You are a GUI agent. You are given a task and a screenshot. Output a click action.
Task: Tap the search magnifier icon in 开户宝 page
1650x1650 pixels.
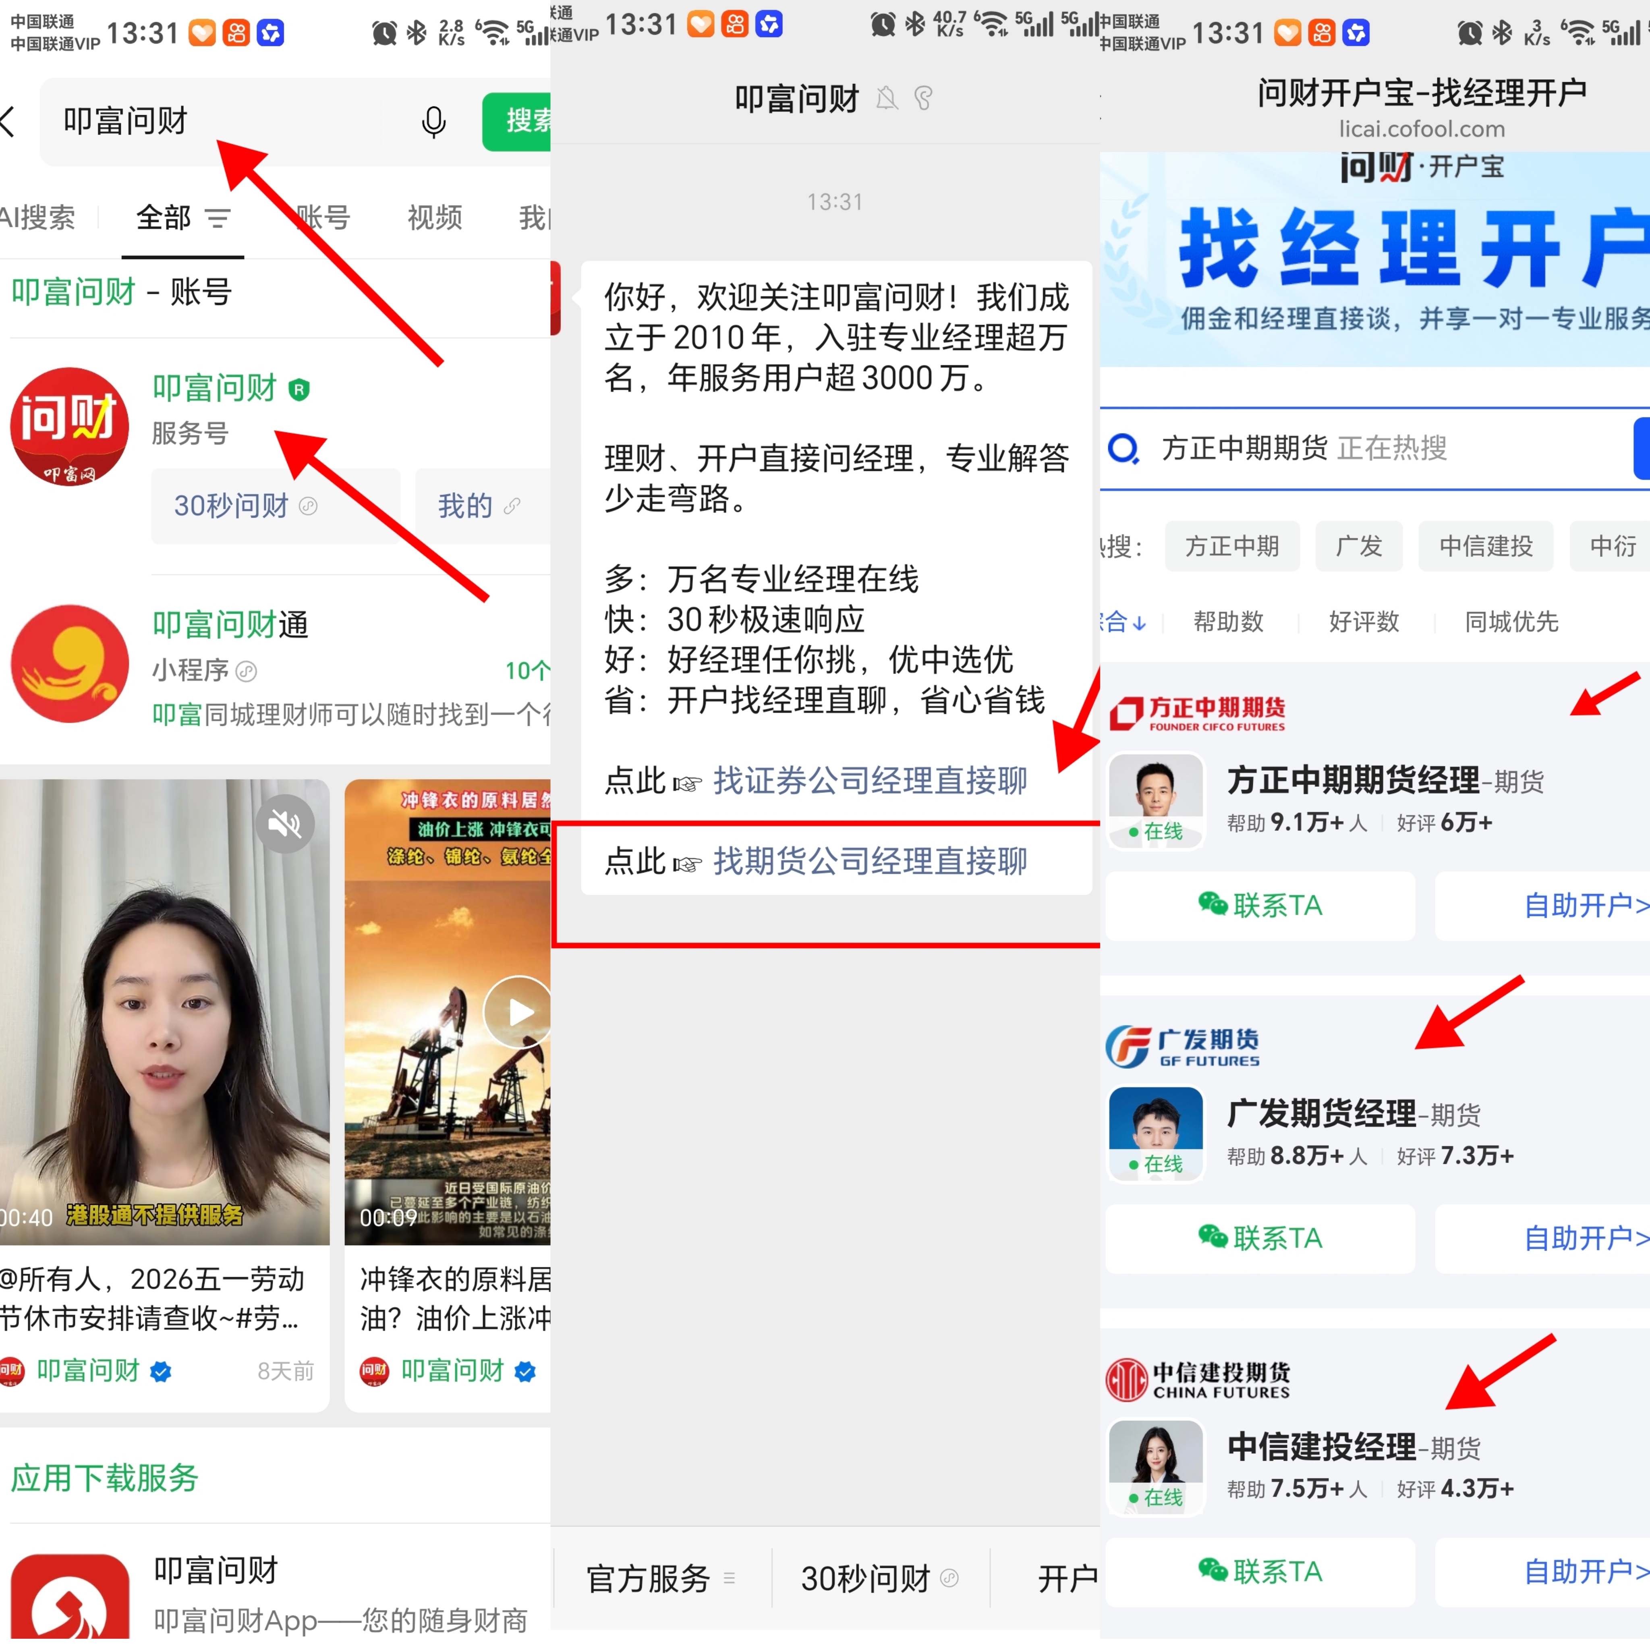click(x=1123, y=448)
